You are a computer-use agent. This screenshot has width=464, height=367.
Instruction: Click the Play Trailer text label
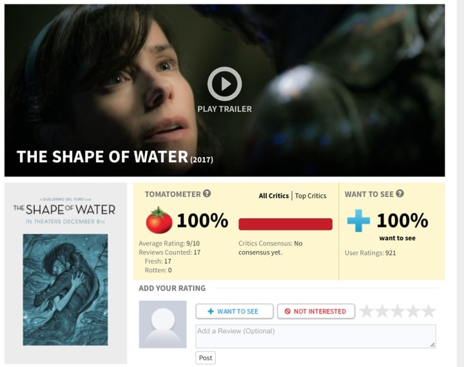point(224,109)
